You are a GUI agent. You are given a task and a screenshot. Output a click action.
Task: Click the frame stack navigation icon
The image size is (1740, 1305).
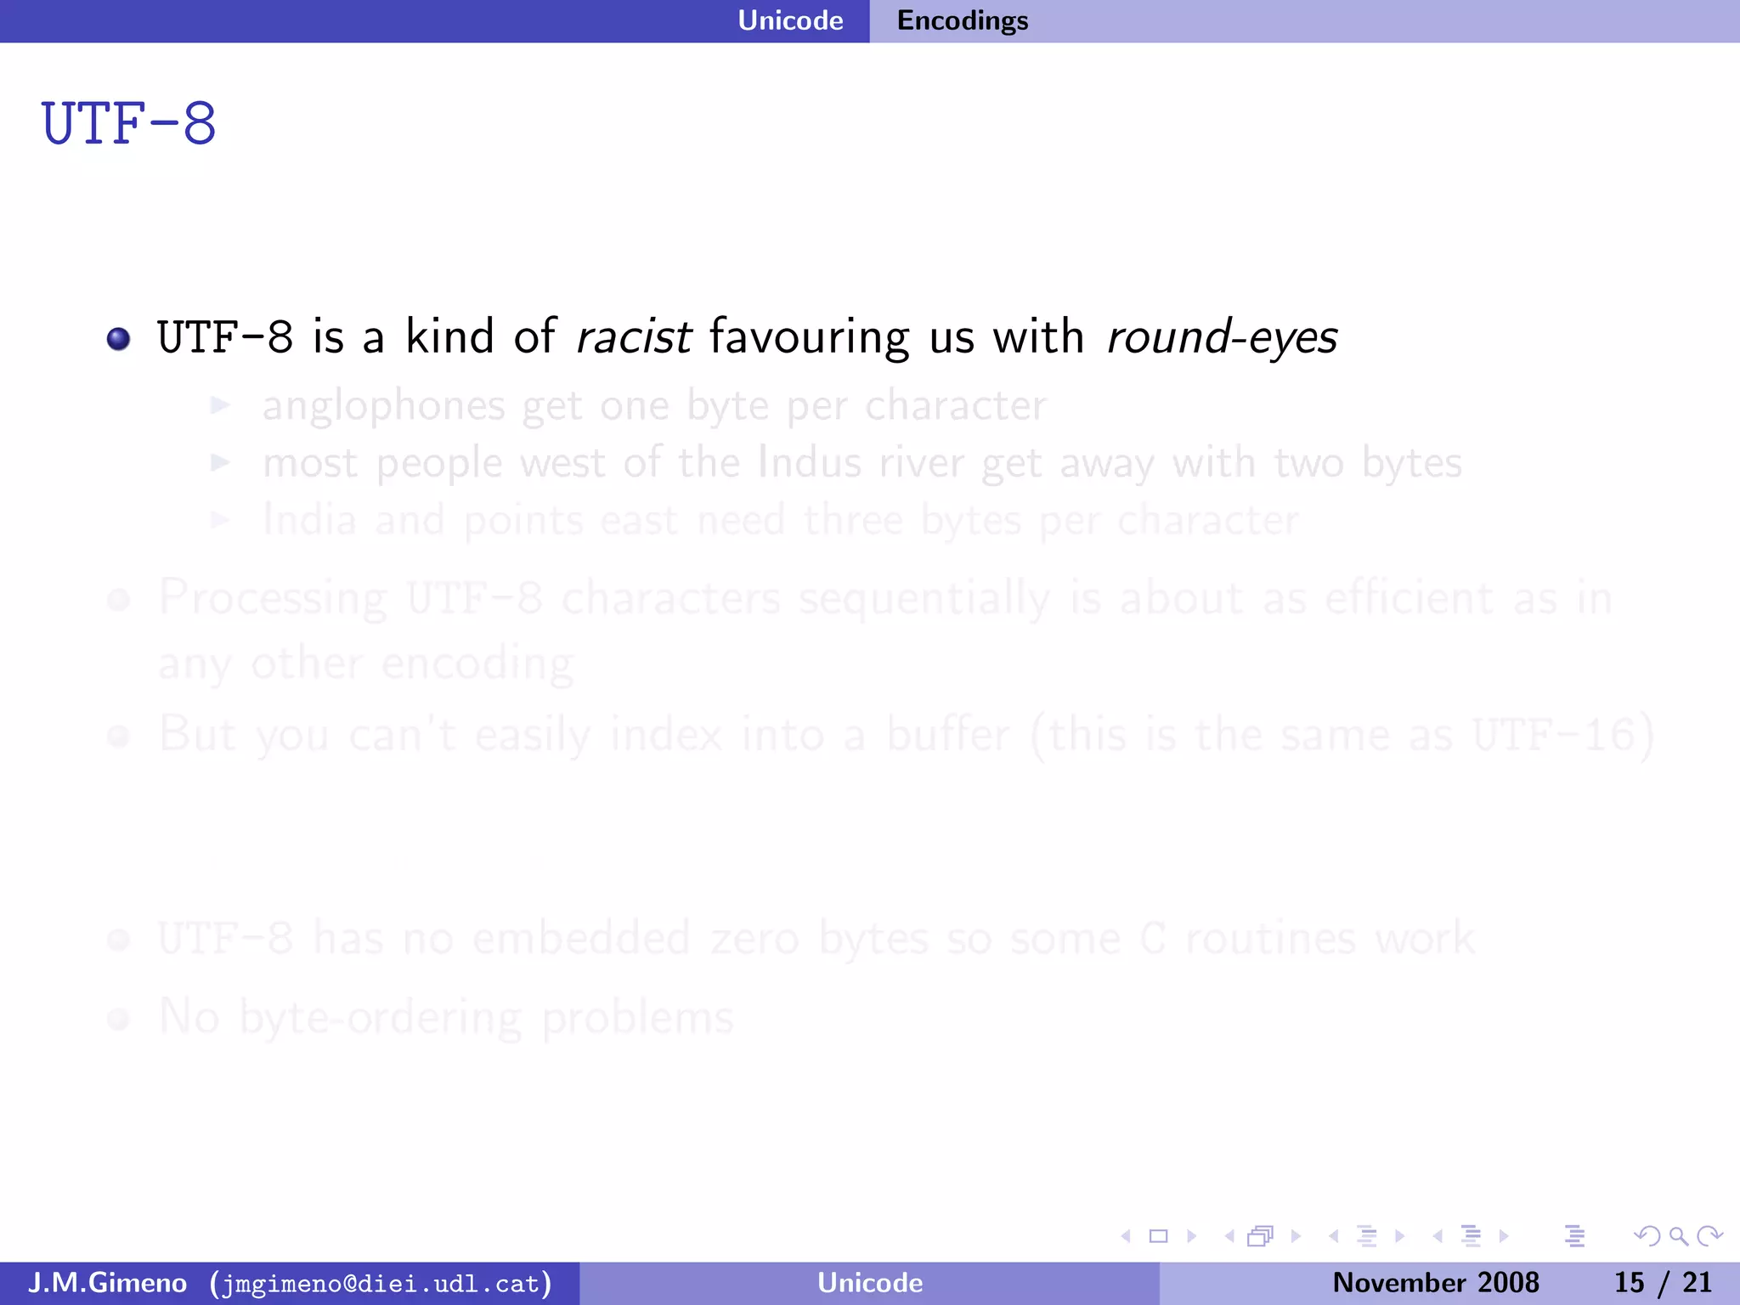pos(1261,1236)
